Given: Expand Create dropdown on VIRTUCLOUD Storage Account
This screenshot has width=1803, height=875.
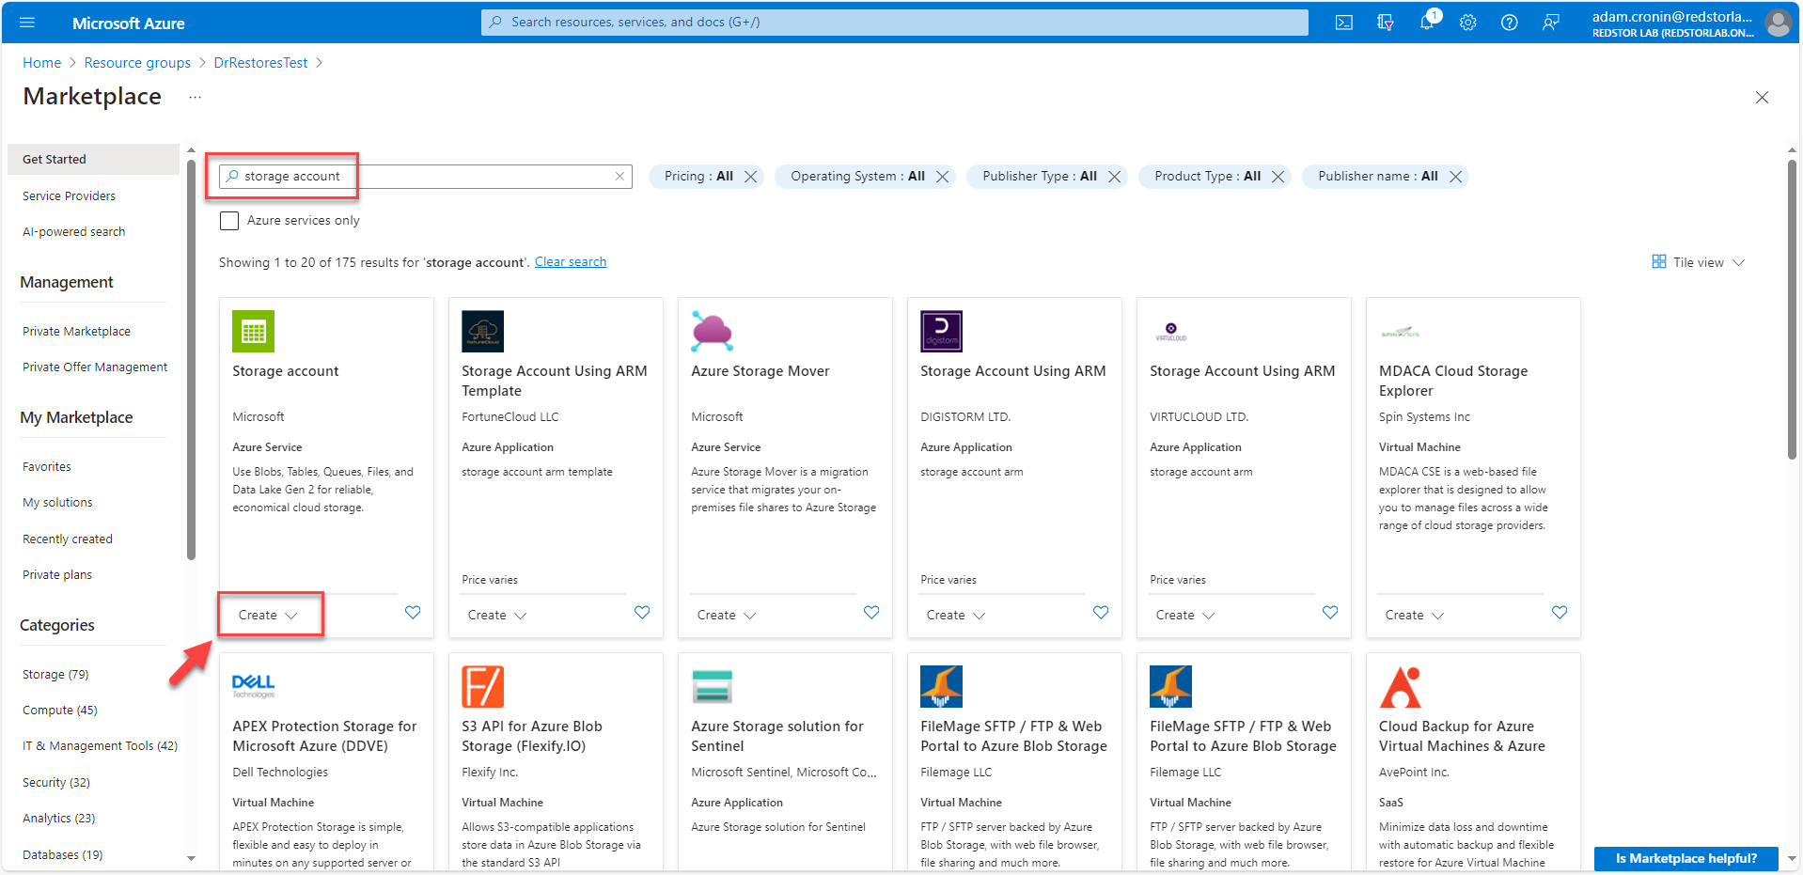Looking at the screenshot, I should pos(1185,616).
